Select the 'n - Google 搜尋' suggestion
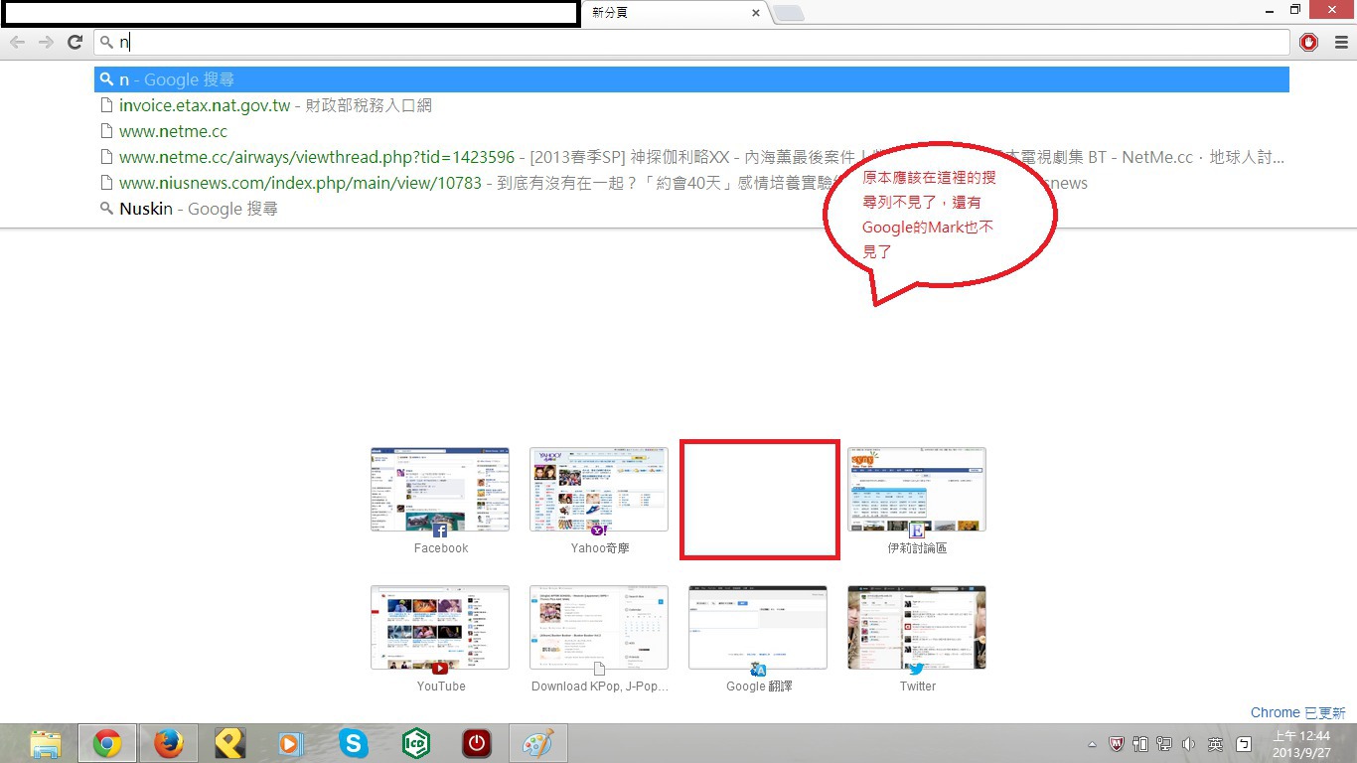The width and height of the screenshot is (1357, 763). (x=691, y=79)
